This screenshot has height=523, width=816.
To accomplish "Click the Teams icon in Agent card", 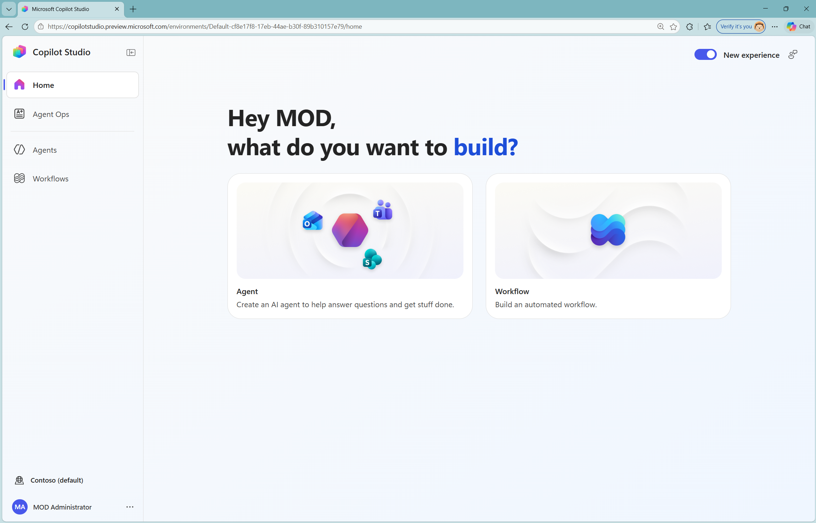I will click(383, 210).
